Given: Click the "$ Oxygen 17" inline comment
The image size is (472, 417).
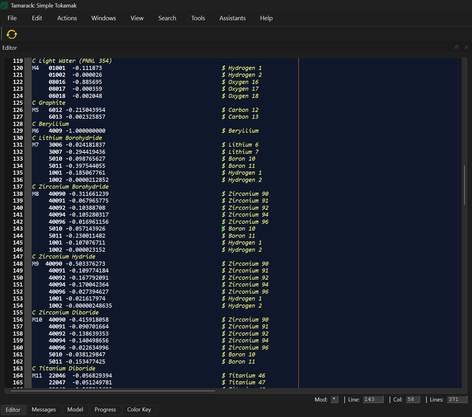Looking at the screenshot, I should pyautogui.click(x=240, y=89).
